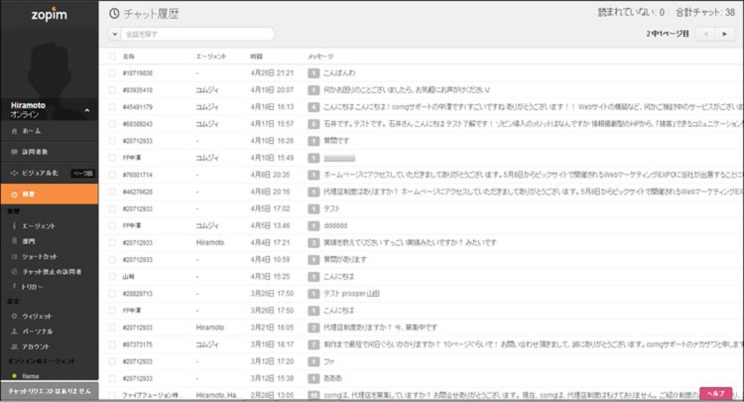Open the ウィジェット widget gear icon
Image resolution: width=744 pixels, height=402 pixels.
[x=14, y=316]
